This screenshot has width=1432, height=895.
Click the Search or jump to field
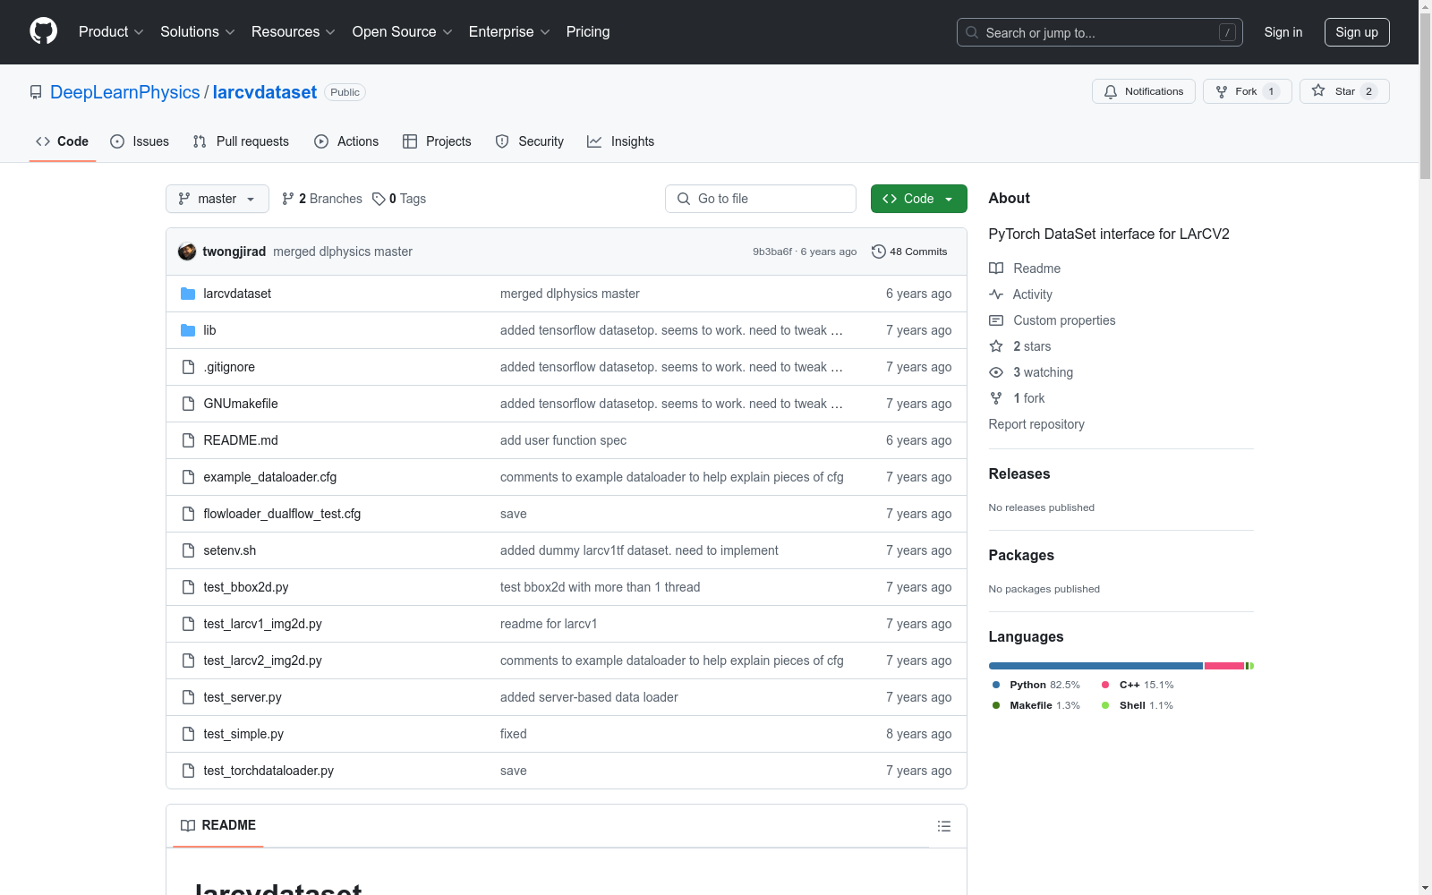[1100, 32]
